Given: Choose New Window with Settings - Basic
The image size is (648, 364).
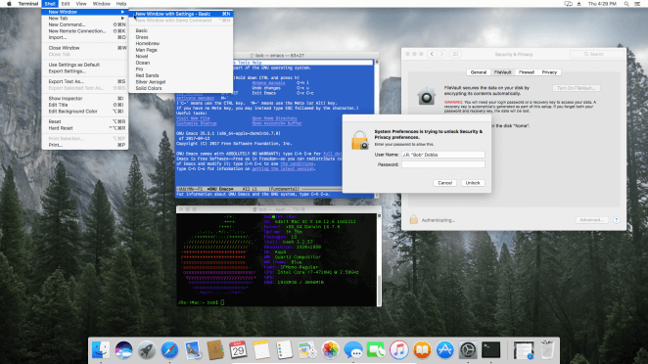Looking at the screenshot, I should pyautogui.click(x=181, y=14).
